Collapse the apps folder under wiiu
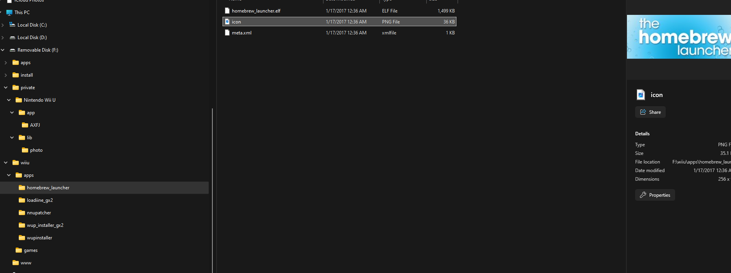The width and height of the screenshot is (731, 273). [x=9, y=175]
